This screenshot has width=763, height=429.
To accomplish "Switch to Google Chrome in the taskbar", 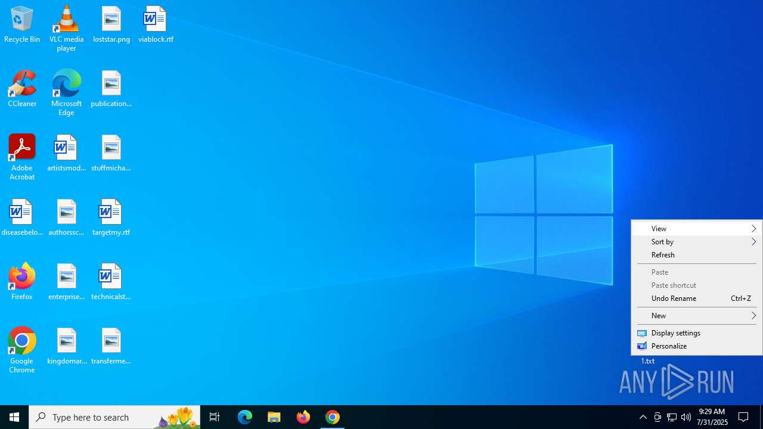I will pos(333,417).
